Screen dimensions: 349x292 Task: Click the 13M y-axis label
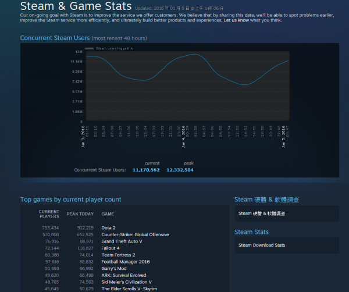(79, 52)
